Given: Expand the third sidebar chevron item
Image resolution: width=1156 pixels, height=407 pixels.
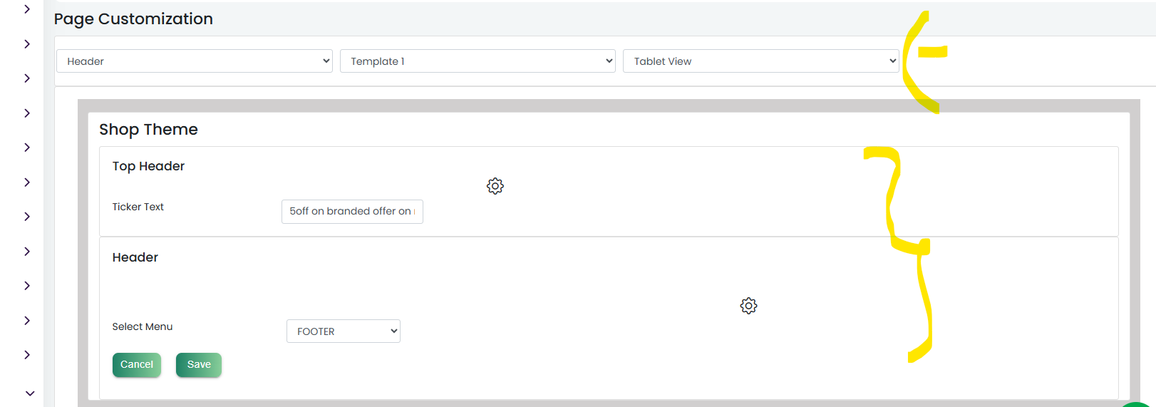Looking at the screenshot, I should click(x=27, y=78).
